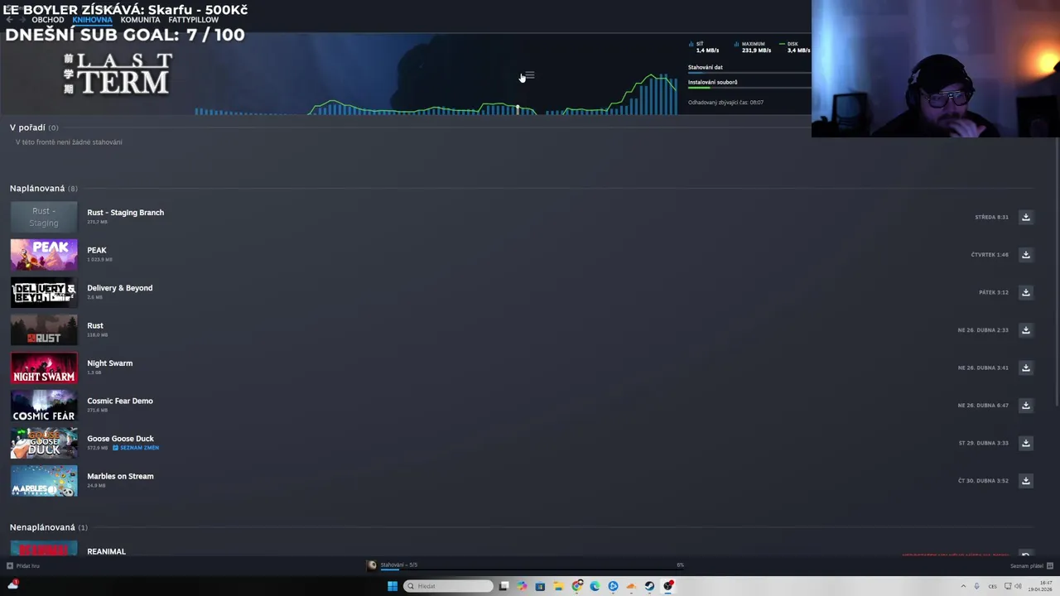Click the Stahování dat progress bar

[749, 73]
